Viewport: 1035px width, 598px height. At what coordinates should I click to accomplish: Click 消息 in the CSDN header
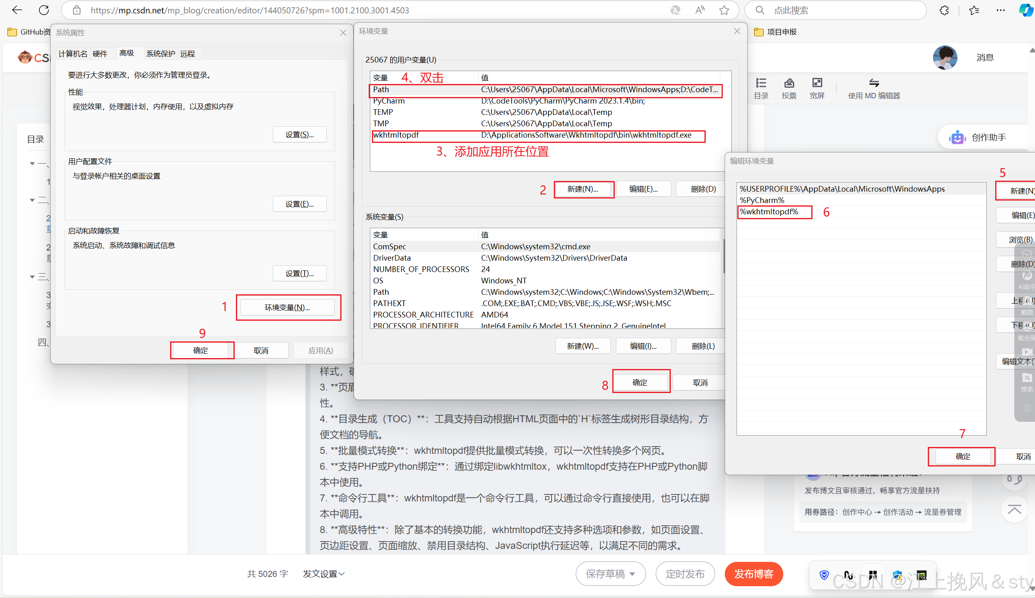985,58
